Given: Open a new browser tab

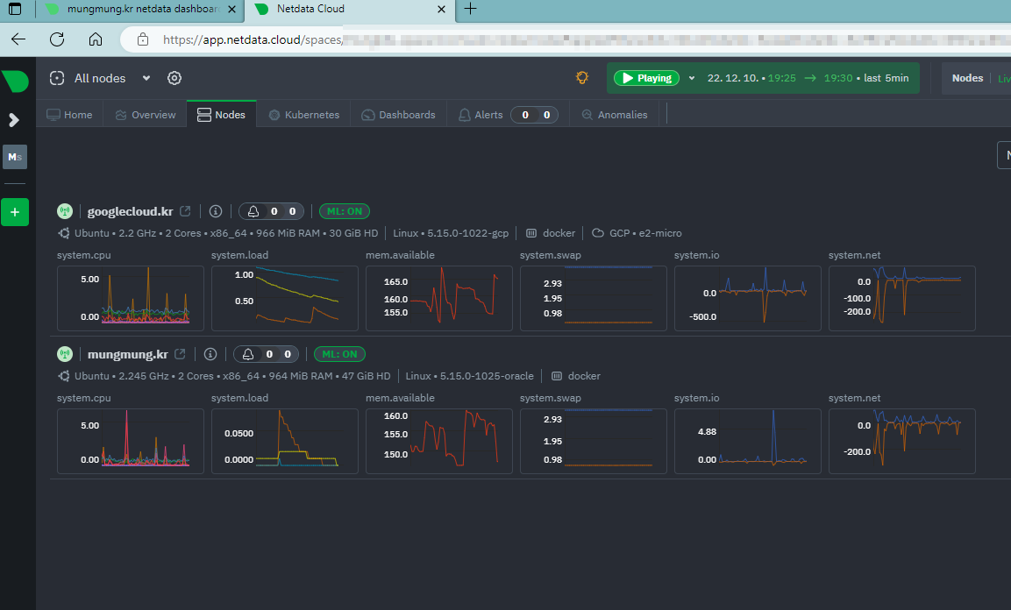Looking at the screenshot, I should pyautogui.click(x=471, y=9).
